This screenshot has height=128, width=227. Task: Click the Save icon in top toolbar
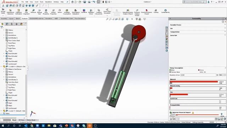pyautogui.click(x=85, y=2)
